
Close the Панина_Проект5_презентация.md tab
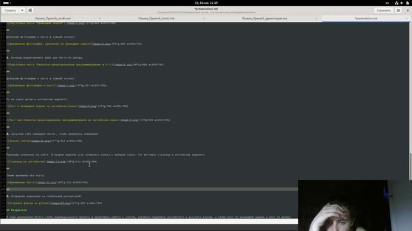316,19
